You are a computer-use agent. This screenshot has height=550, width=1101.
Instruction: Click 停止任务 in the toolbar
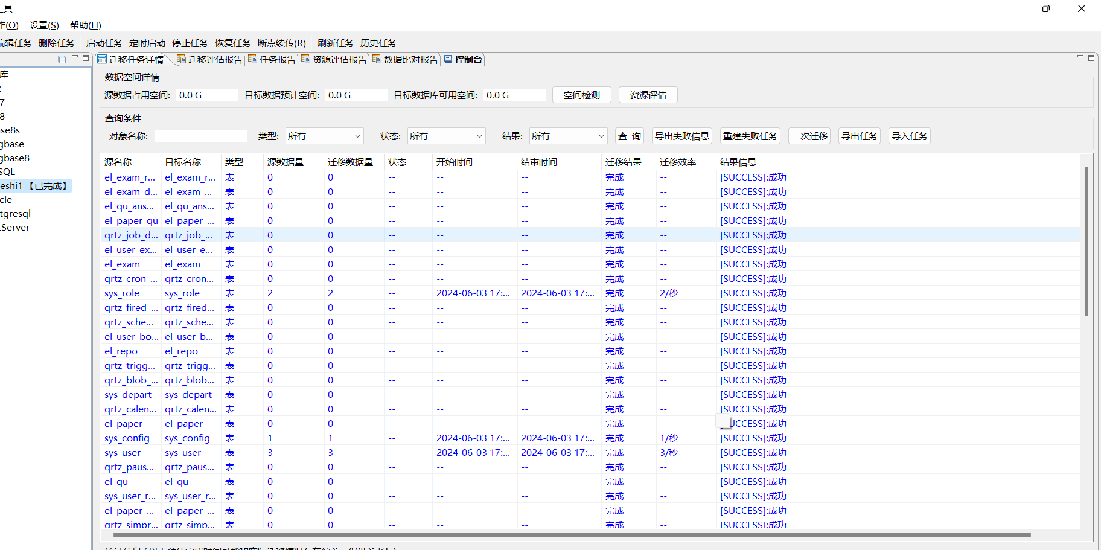tap(190, 43)
